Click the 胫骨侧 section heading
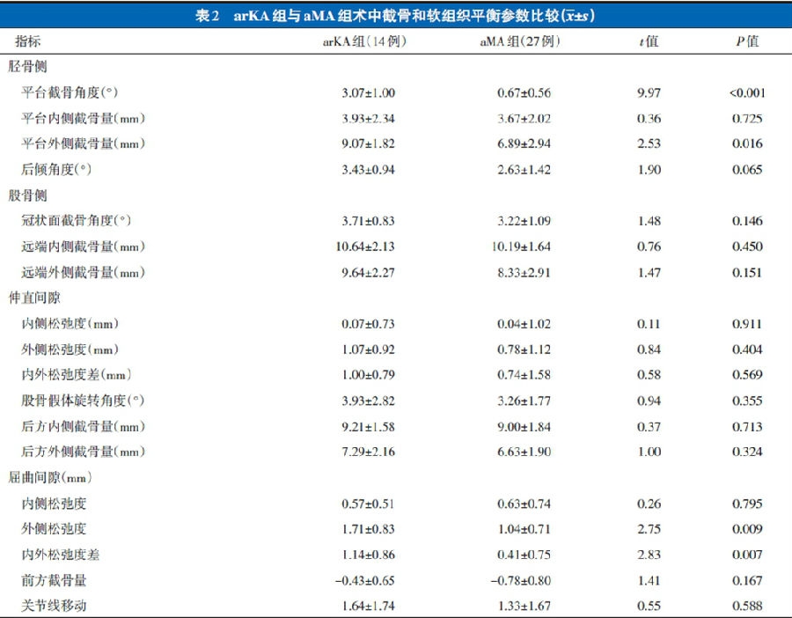Screen dimensions: 792x618 (x=28, y=67)
